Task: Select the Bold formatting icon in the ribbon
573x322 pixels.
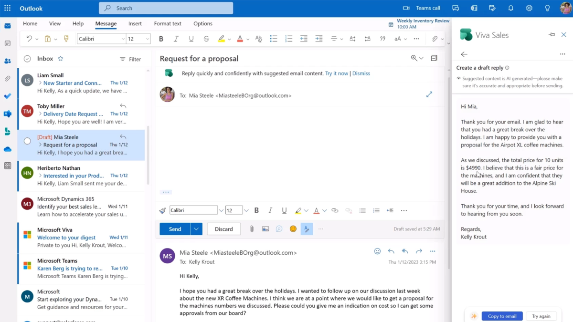Action: point(161,39)
